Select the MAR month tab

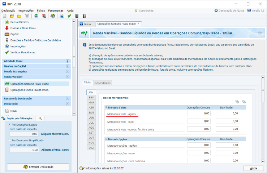[91, 103]
